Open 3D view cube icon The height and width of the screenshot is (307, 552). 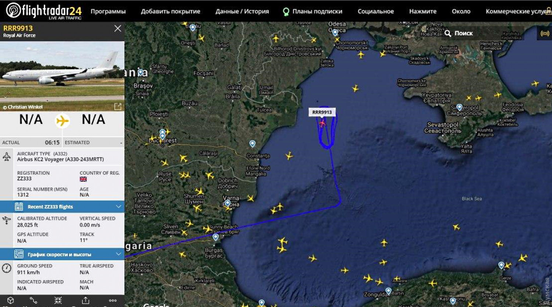(x=11, y=300)
